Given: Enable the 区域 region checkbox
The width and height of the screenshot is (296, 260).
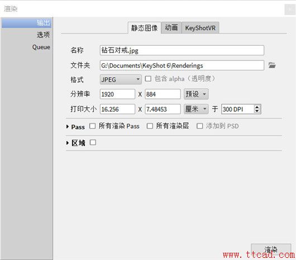Looking at the screenshot, I should [93, 142].
